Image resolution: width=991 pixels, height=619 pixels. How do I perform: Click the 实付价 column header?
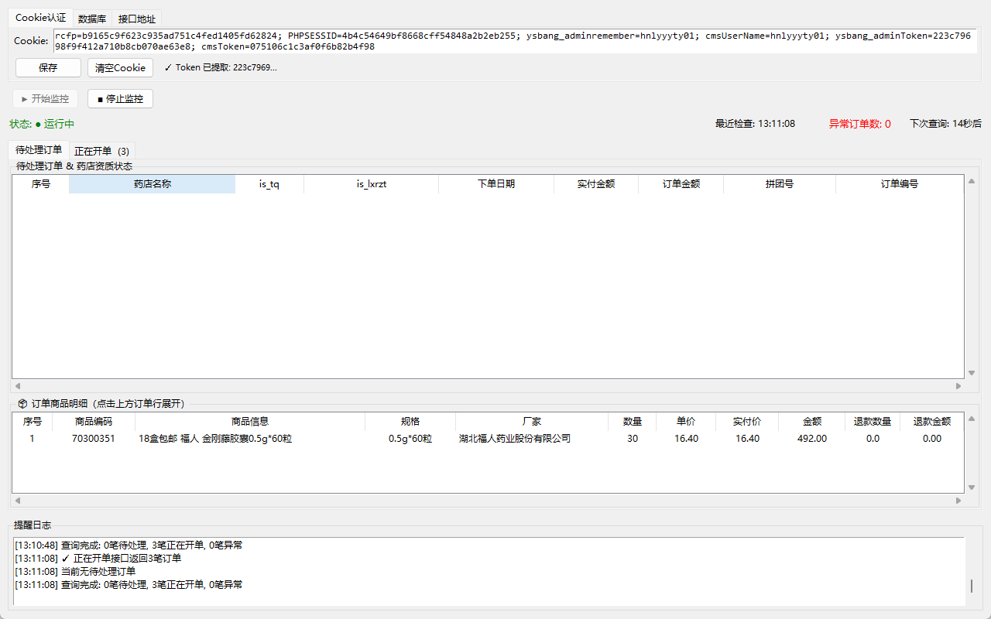747,422
